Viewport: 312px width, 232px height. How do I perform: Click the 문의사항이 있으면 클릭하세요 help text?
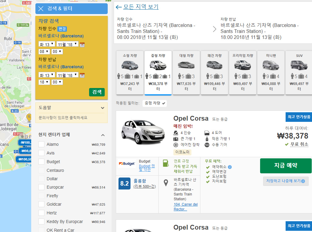point(63,118)
